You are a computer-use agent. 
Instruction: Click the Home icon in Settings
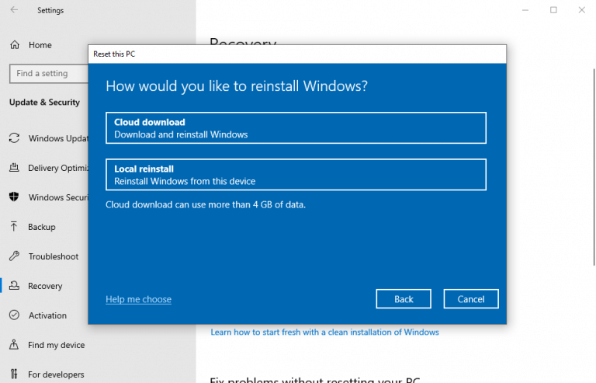point(15,45)
